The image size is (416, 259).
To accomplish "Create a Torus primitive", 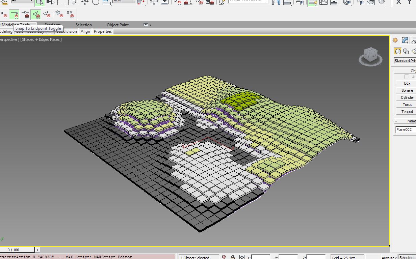I will 407,105.
